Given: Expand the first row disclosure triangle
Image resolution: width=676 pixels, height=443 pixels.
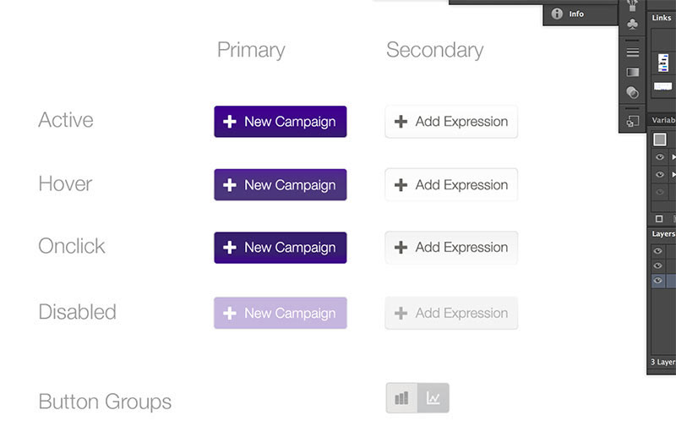Looking at the screenshot, I should tap(673, 157).
